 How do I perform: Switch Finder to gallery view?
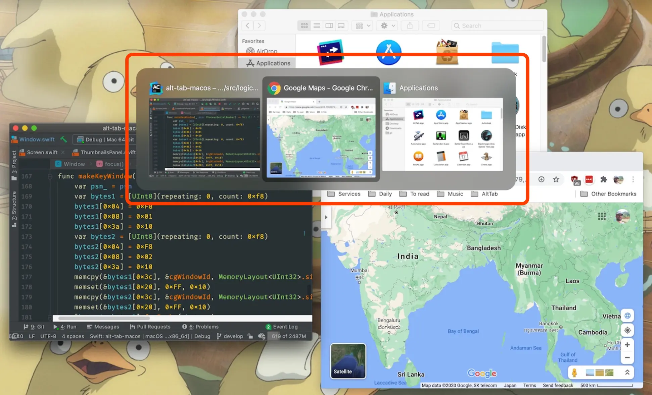tap(341, 25)
